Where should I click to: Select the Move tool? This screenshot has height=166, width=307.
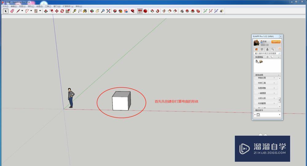57,11
